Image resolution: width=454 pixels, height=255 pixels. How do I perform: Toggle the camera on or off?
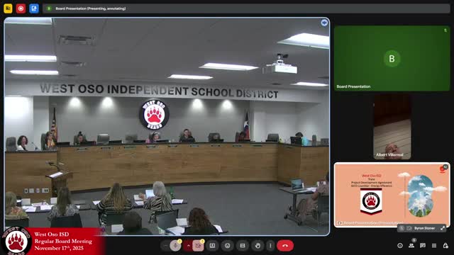coord(199,246)
